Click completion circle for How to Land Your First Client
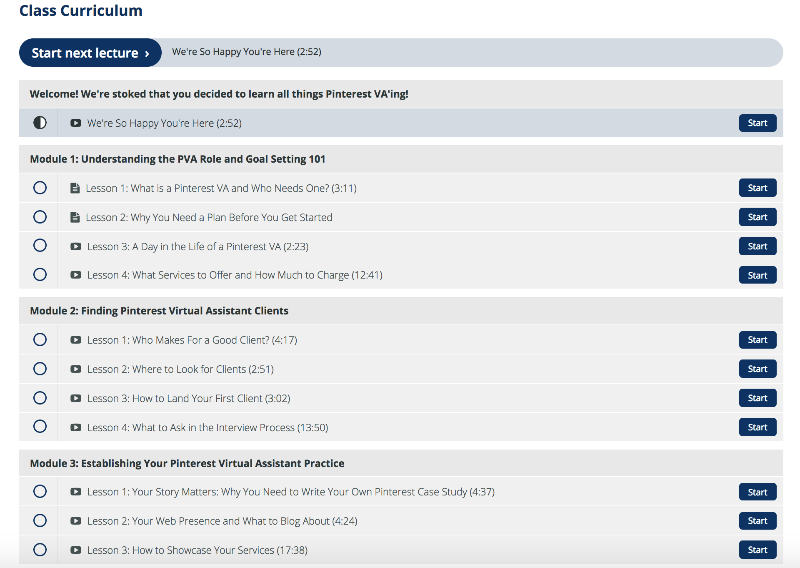Image resolution: width=800 pixels, height=568 pixels. tap(40, 398)
